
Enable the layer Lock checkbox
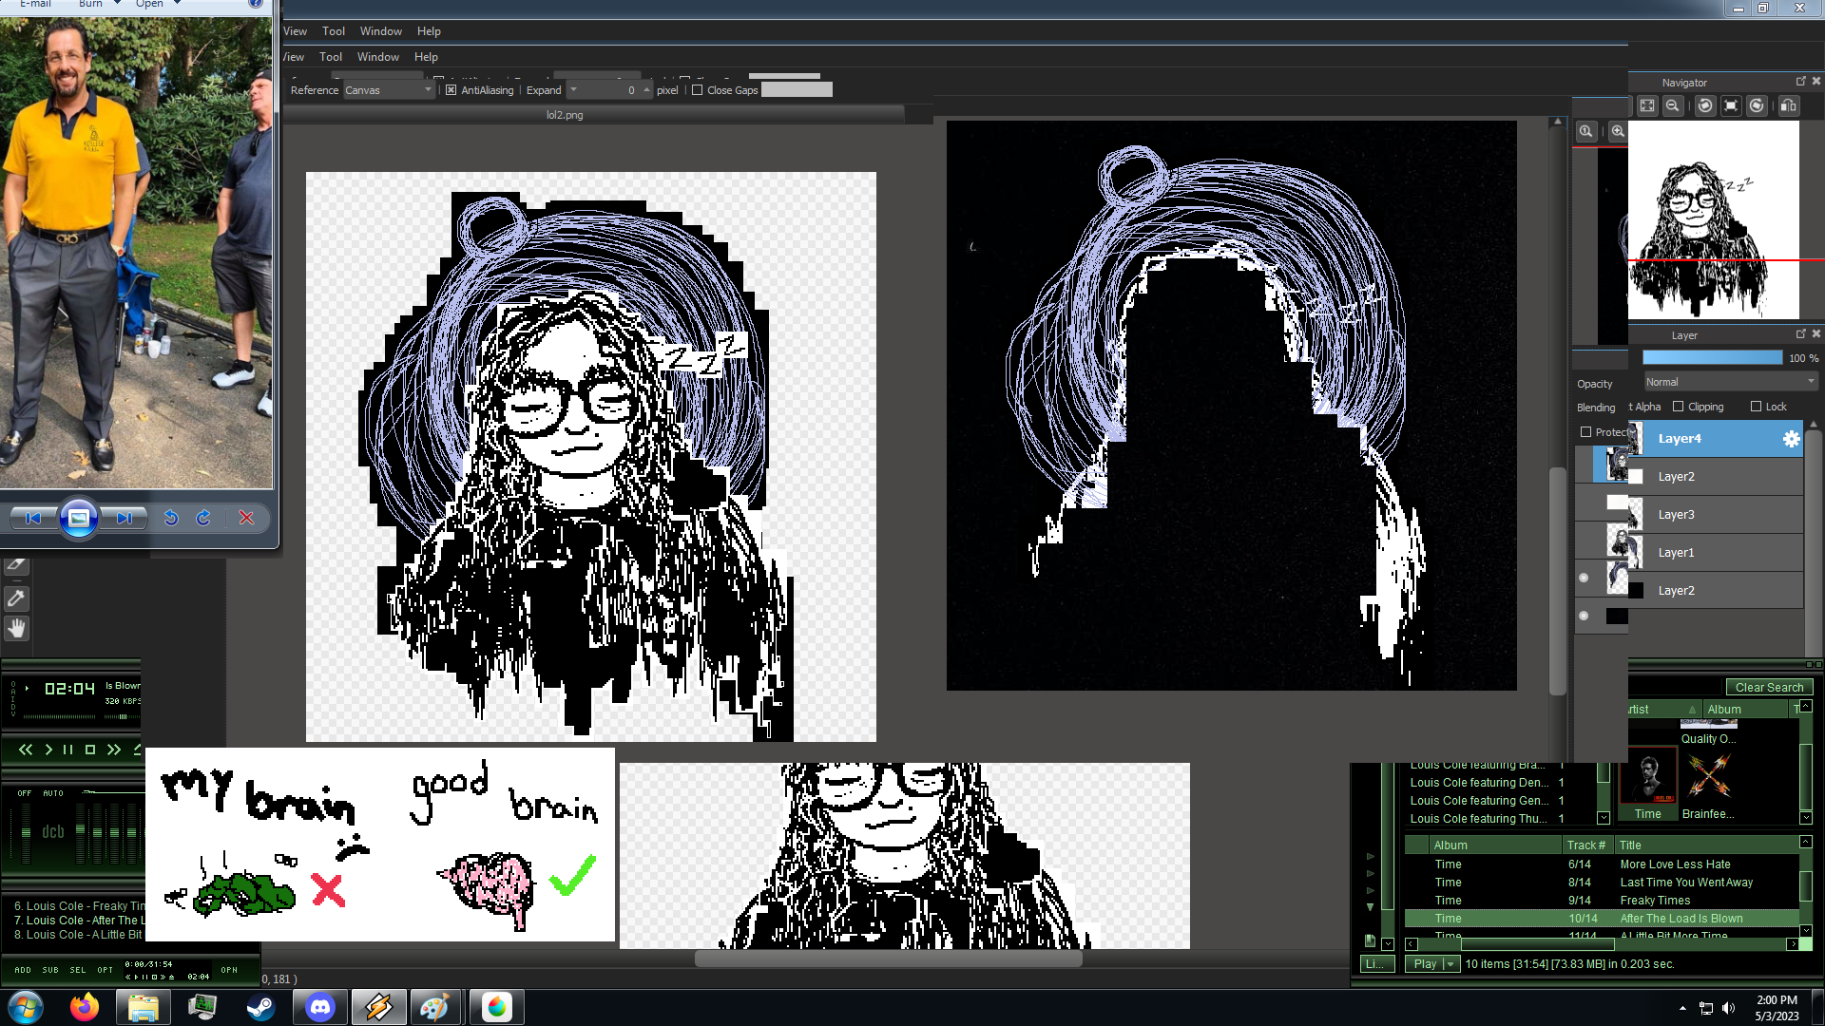click(1756, 407)
